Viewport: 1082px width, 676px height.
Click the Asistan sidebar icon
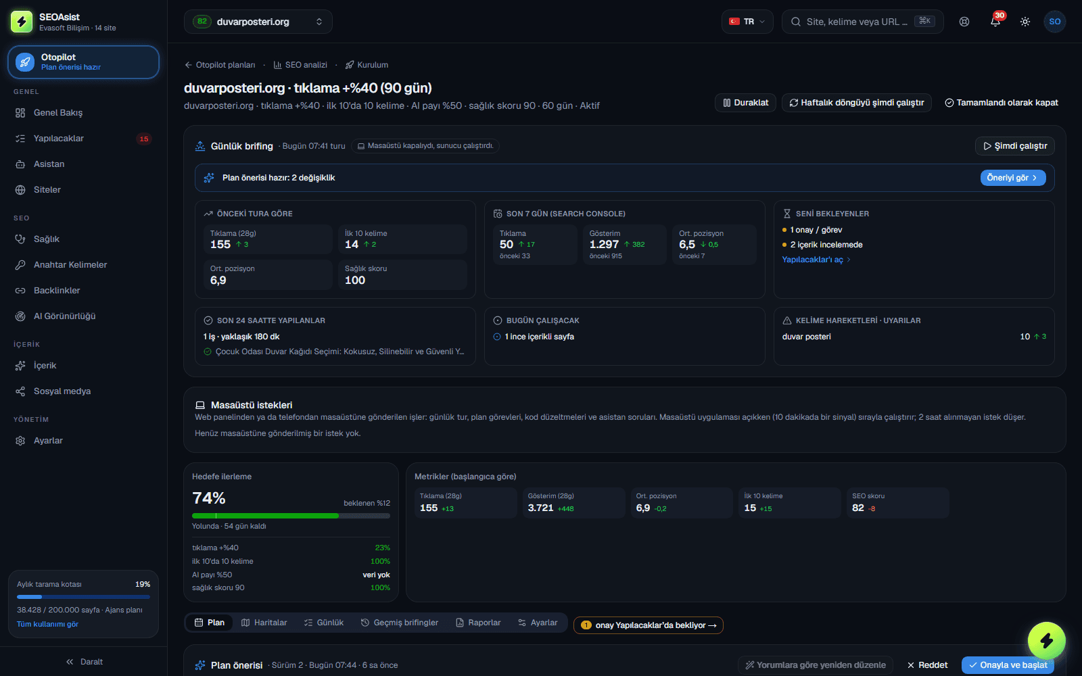[x=20, y=164]
